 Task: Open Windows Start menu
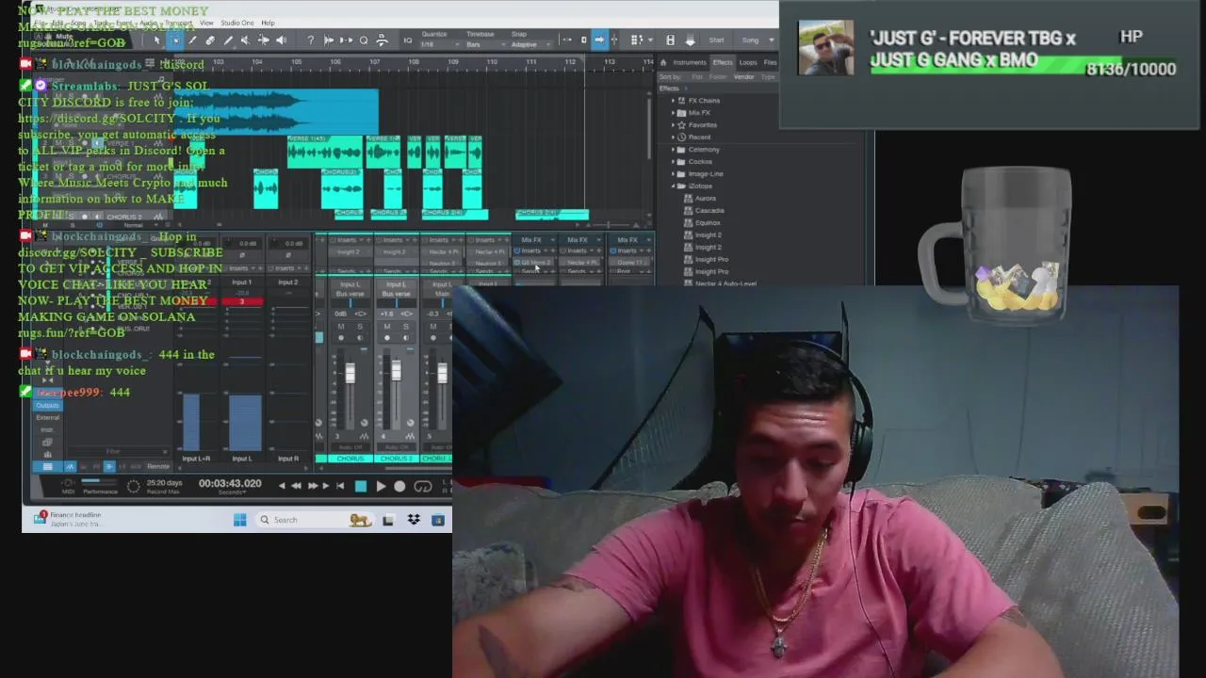coord(240,520)
